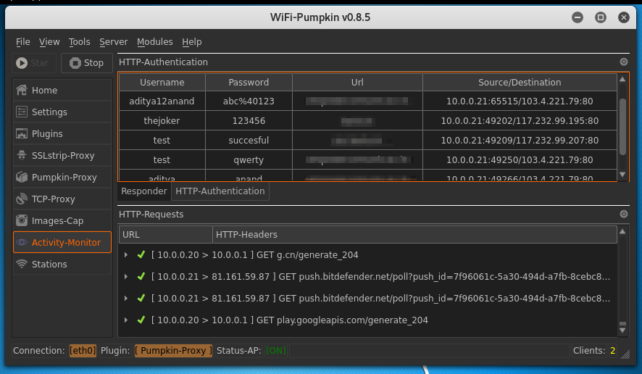Open the Modules menu
The image size is (642, 374).
[x=155, y=42]
